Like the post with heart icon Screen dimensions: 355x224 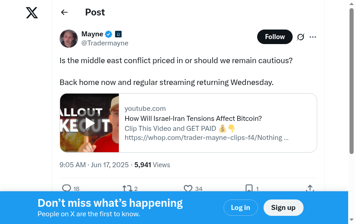[x=188, y=188]
